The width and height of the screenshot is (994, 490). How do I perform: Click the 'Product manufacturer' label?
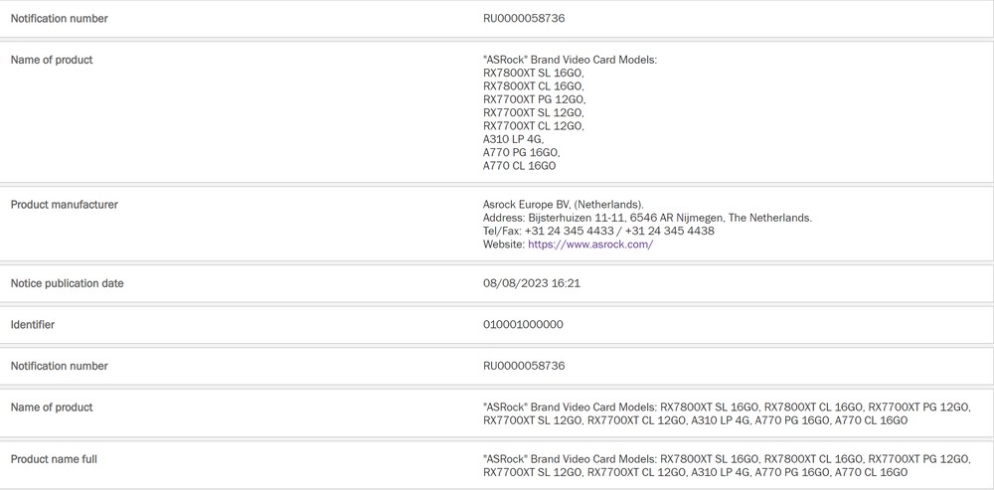(64, 205)
